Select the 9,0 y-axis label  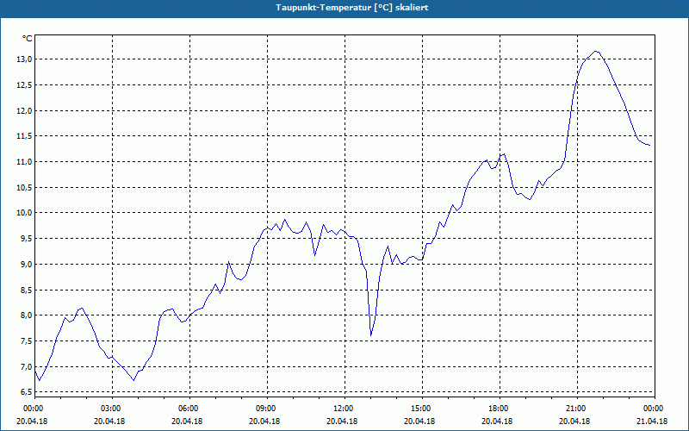coord(27,265)
